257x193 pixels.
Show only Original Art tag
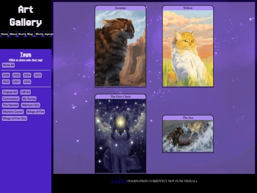[x=10, y=92]
